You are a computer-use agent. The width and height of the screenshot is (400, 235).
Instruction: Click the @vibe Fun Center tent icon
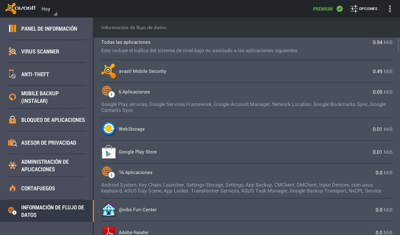pos(108,209)
